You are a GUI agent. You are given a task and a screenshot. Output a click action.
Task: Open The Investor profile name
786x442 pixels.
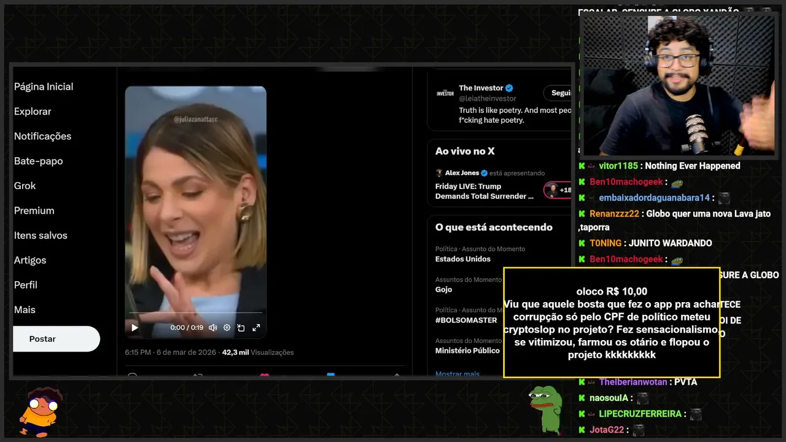click(481, 88)
